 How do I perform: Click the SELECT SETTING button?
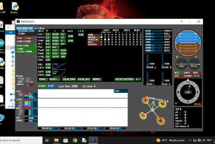click(x=124, y=79)
